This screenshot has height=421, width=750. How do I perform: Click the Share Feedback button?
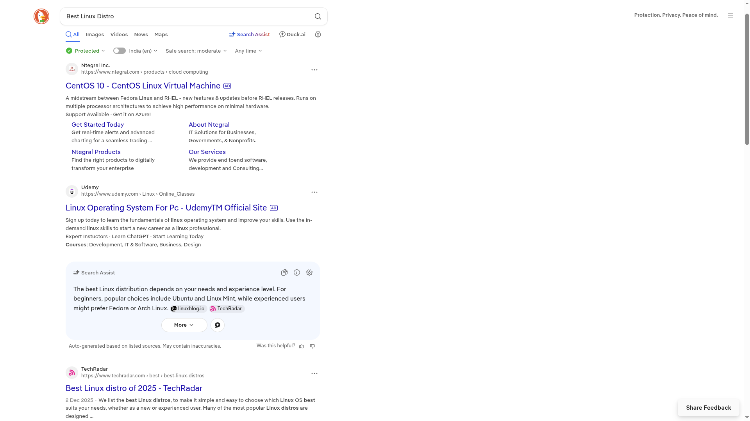(709, 407)
